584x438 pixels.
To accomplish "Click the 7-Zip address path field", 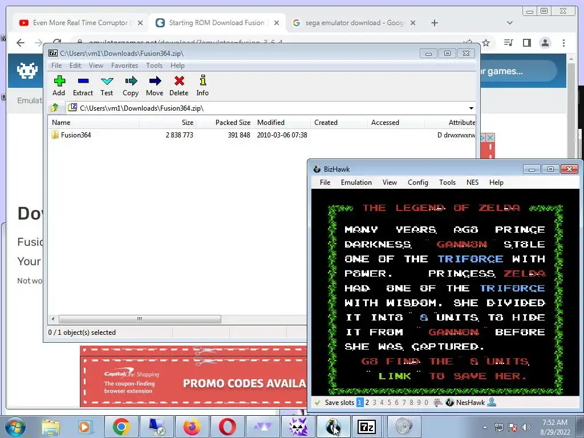I will click(x=268, y=108).
